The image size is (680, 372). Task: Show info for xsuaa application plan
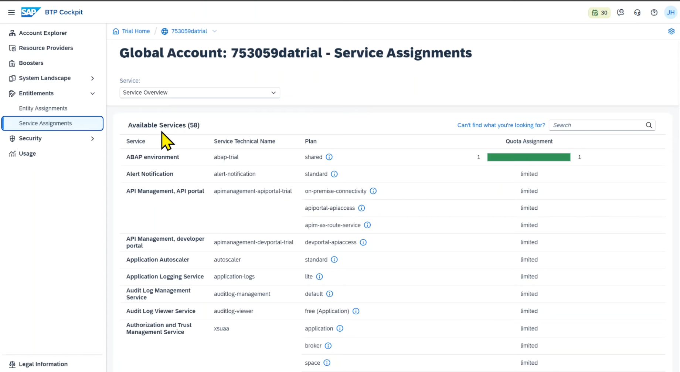click(340, 328)
